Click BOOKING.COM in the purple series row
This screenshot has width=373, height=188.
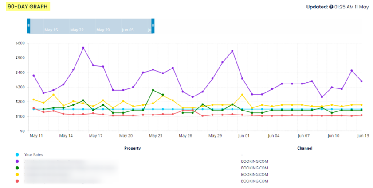(254, 162)
